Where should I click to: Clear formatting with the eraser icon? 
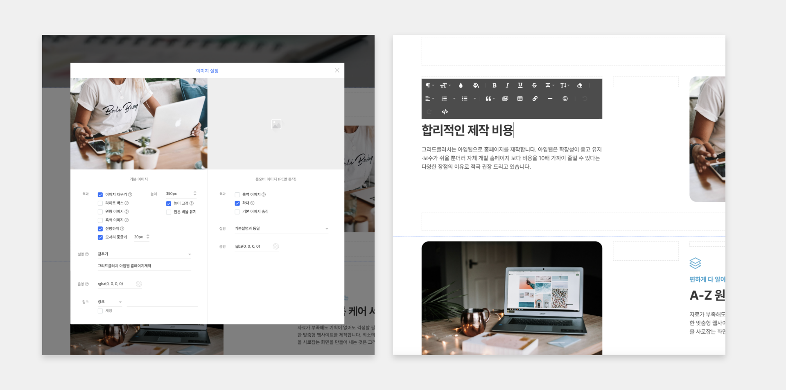pos(579,86)
